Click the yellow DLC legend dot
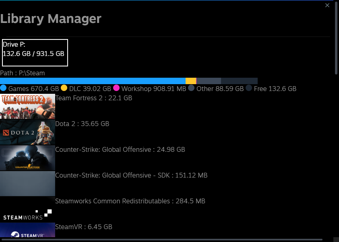 (64, 88)
